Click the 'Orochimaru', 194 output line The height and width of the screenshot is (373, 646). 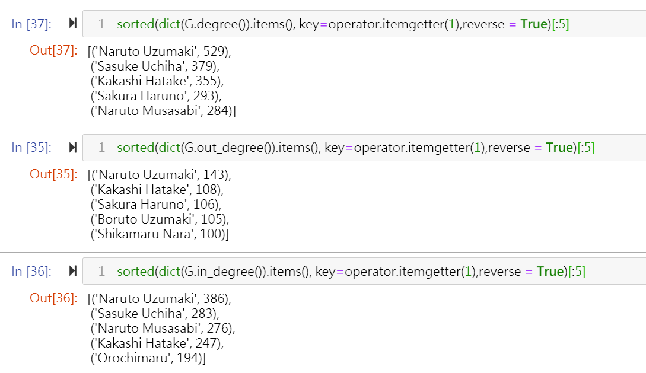[148, 358]
